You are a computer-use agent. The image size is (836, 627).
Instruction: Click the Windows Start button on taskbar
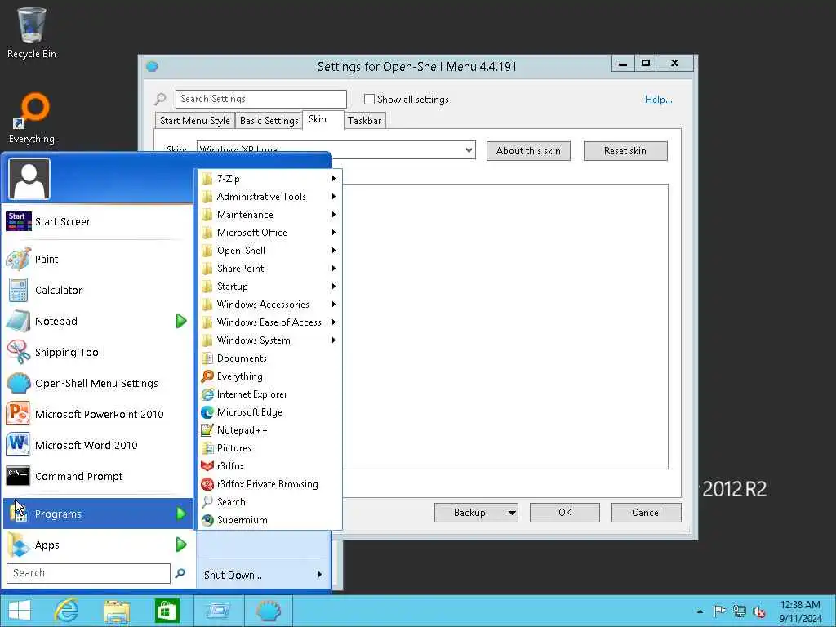20,611
